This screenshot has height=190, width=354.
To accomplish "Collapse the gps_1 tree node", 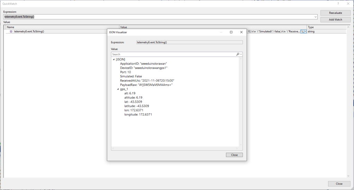I will pos(118,89).
